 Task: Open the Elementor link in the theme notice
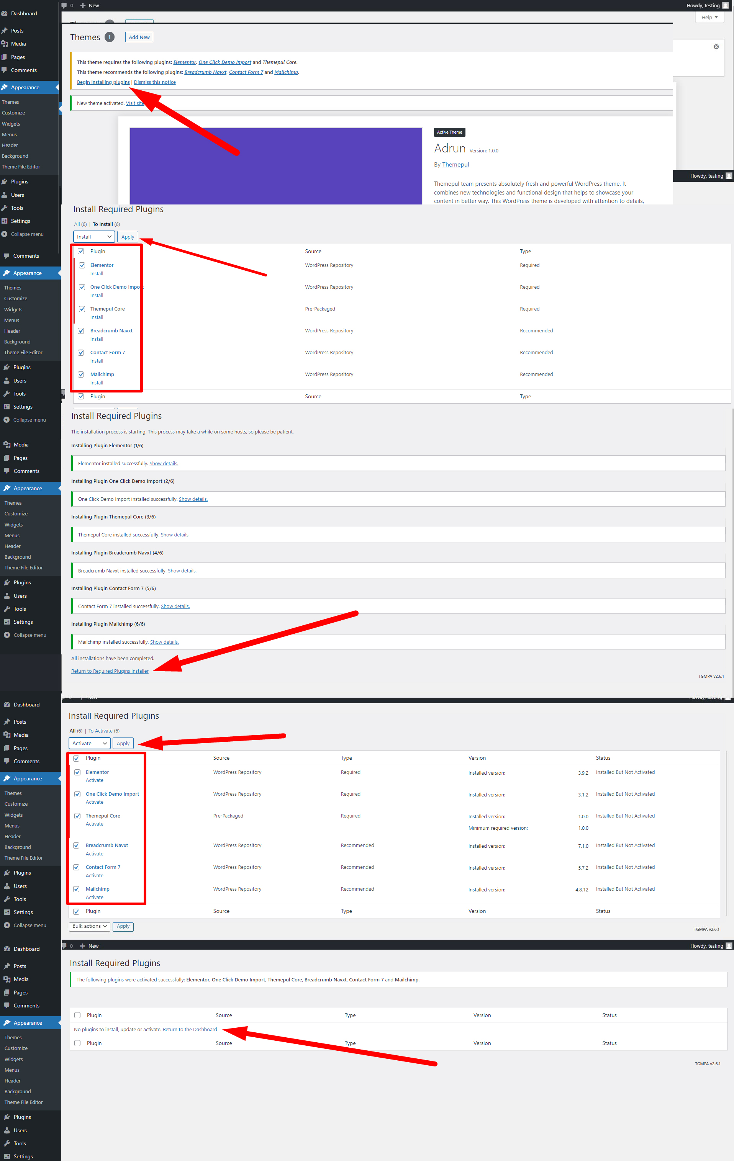185,62
